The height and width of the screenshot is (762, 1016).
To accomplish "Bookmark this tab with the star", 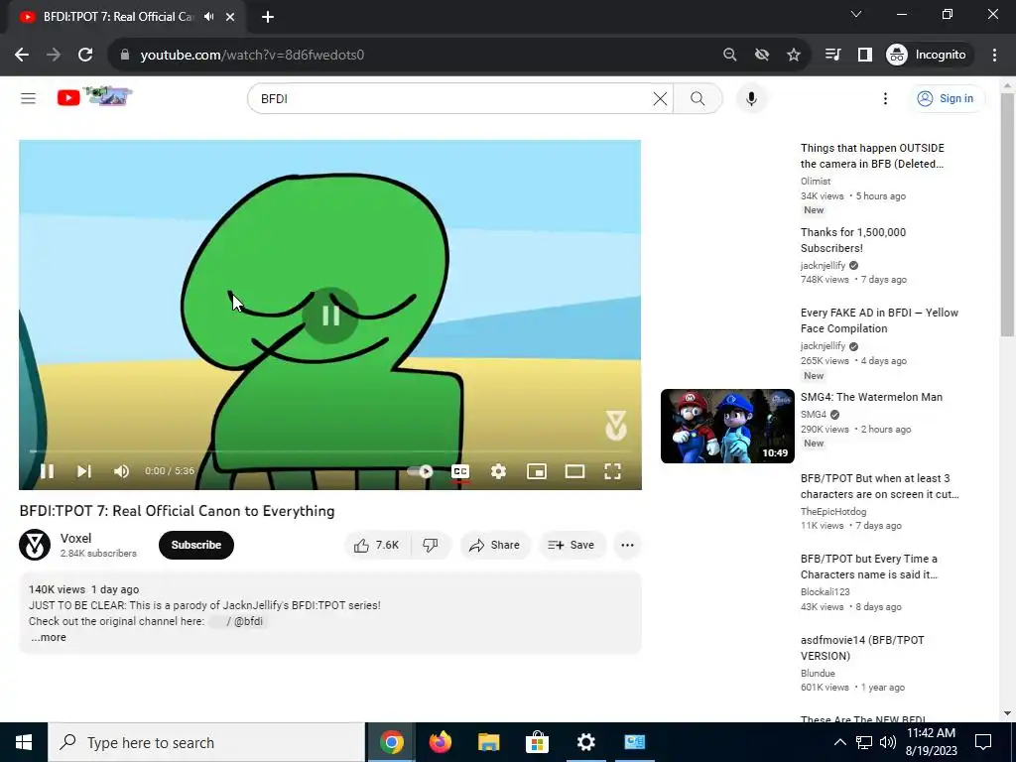I will click(x=794, y=55).
